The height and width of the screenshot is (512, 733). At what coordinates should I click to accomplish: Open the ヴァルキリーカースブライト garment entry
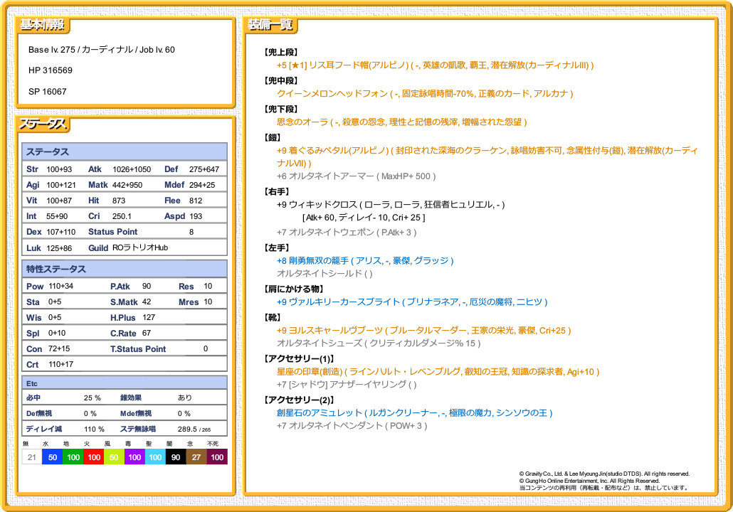click(411, 302)
